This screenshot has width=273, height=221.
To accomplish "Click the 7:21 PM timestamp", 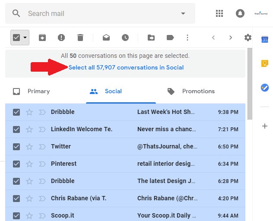I will [x=228, y=129].
